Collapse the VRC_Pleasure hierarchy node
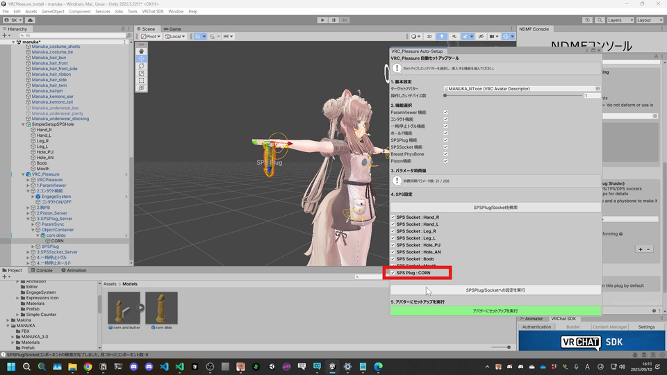The height and width of the screenshot is (375, 667). pos(23,174)
